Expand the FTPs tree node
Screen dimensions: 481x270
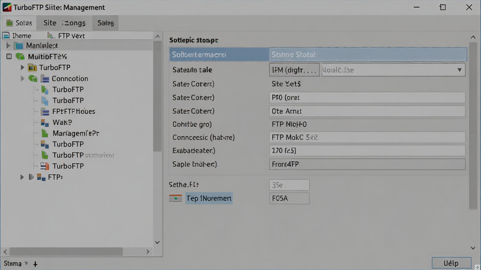tap(22, 177)
